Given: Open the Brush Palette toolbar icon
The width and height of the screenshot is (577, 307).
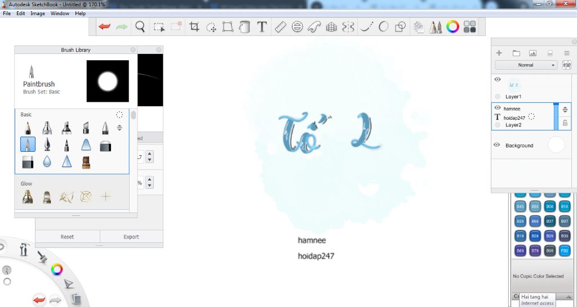Looking at the screenshot, I should click(x=436, y=27).
